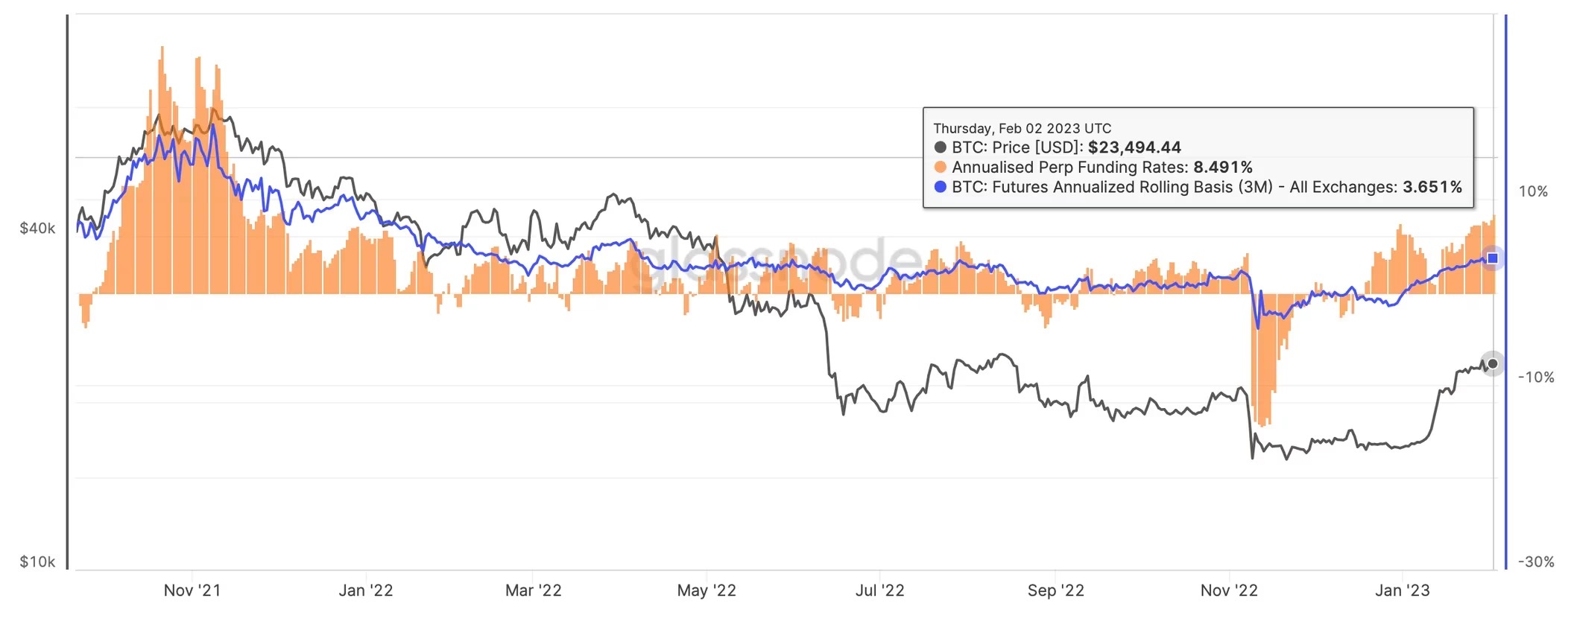Click the 10% right axis label
This screenshot has height=621, width=1574.
tap(1534, 191)
